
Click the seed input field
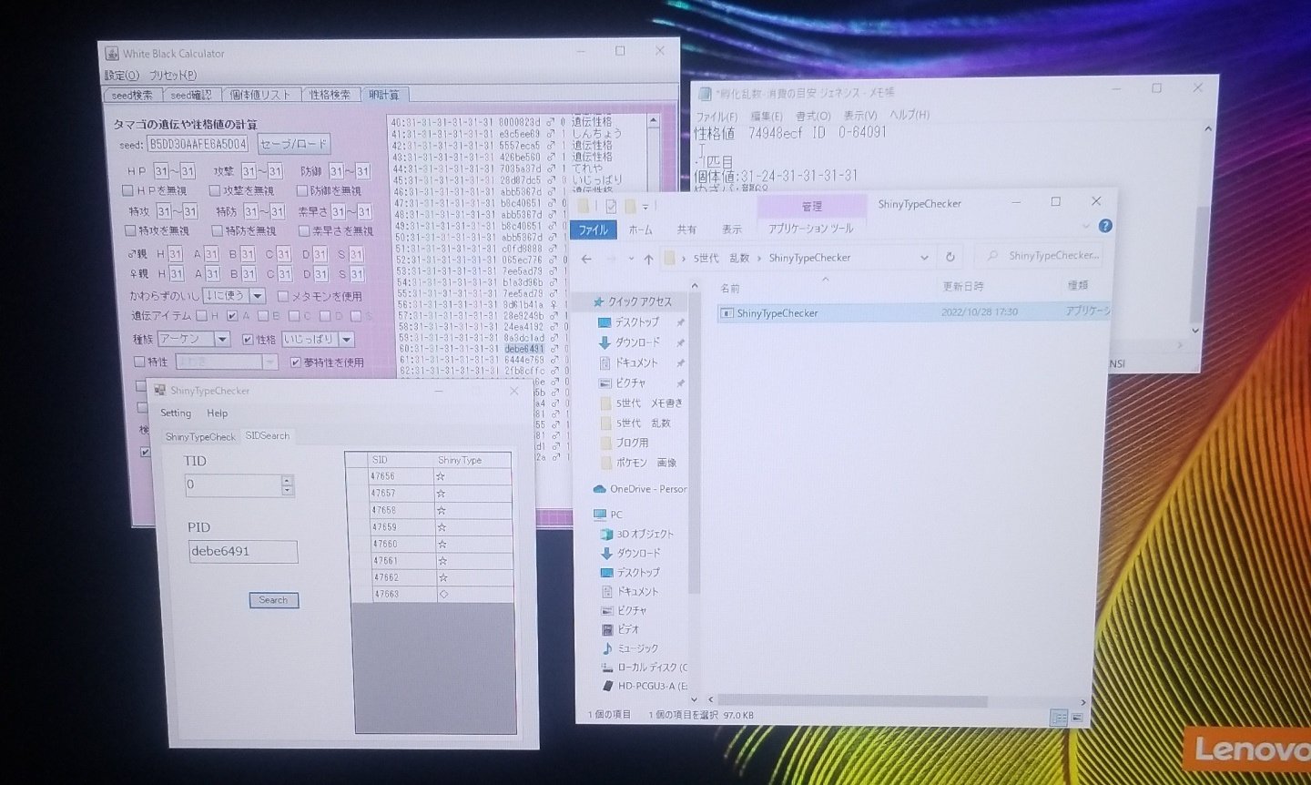tap(197, 144)
